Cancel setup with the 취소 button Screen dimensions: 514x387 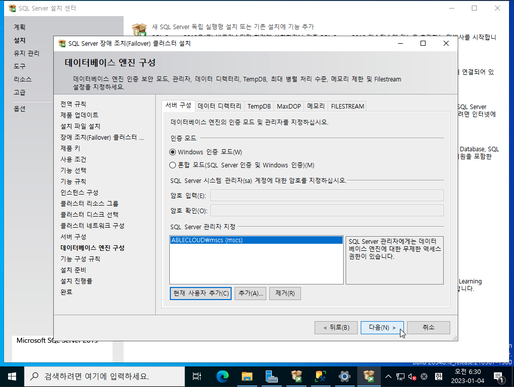[429, 327]
